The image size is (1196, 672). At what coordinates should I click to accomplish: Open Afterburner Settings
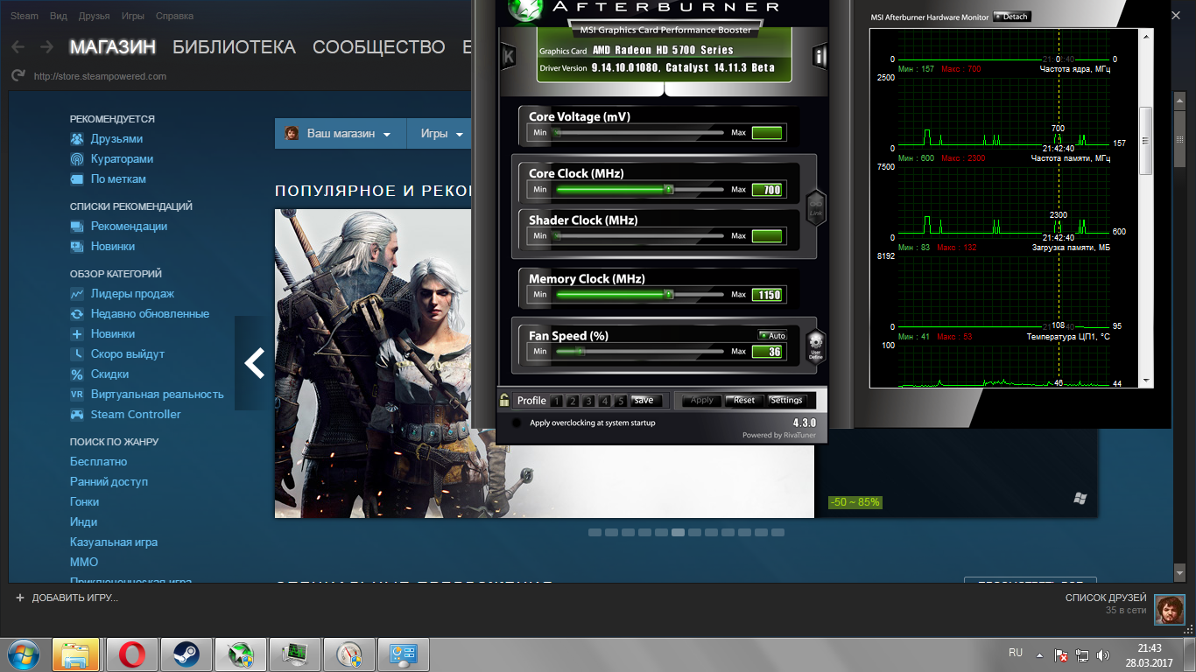click(786, 401)
